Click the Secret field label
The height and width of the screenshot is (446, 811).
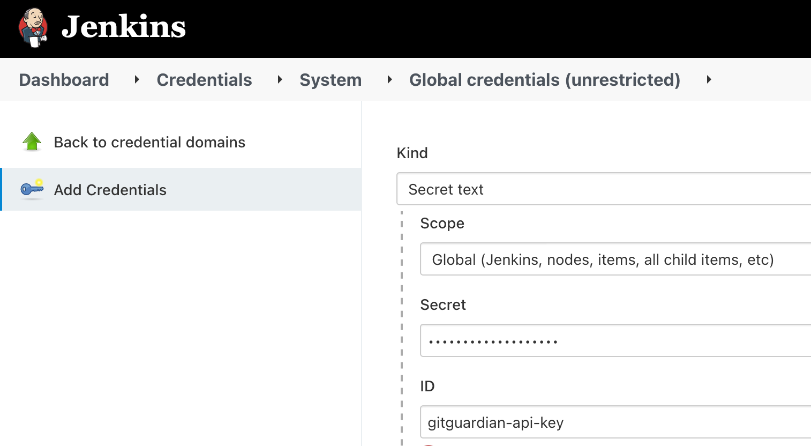[443, 304]
